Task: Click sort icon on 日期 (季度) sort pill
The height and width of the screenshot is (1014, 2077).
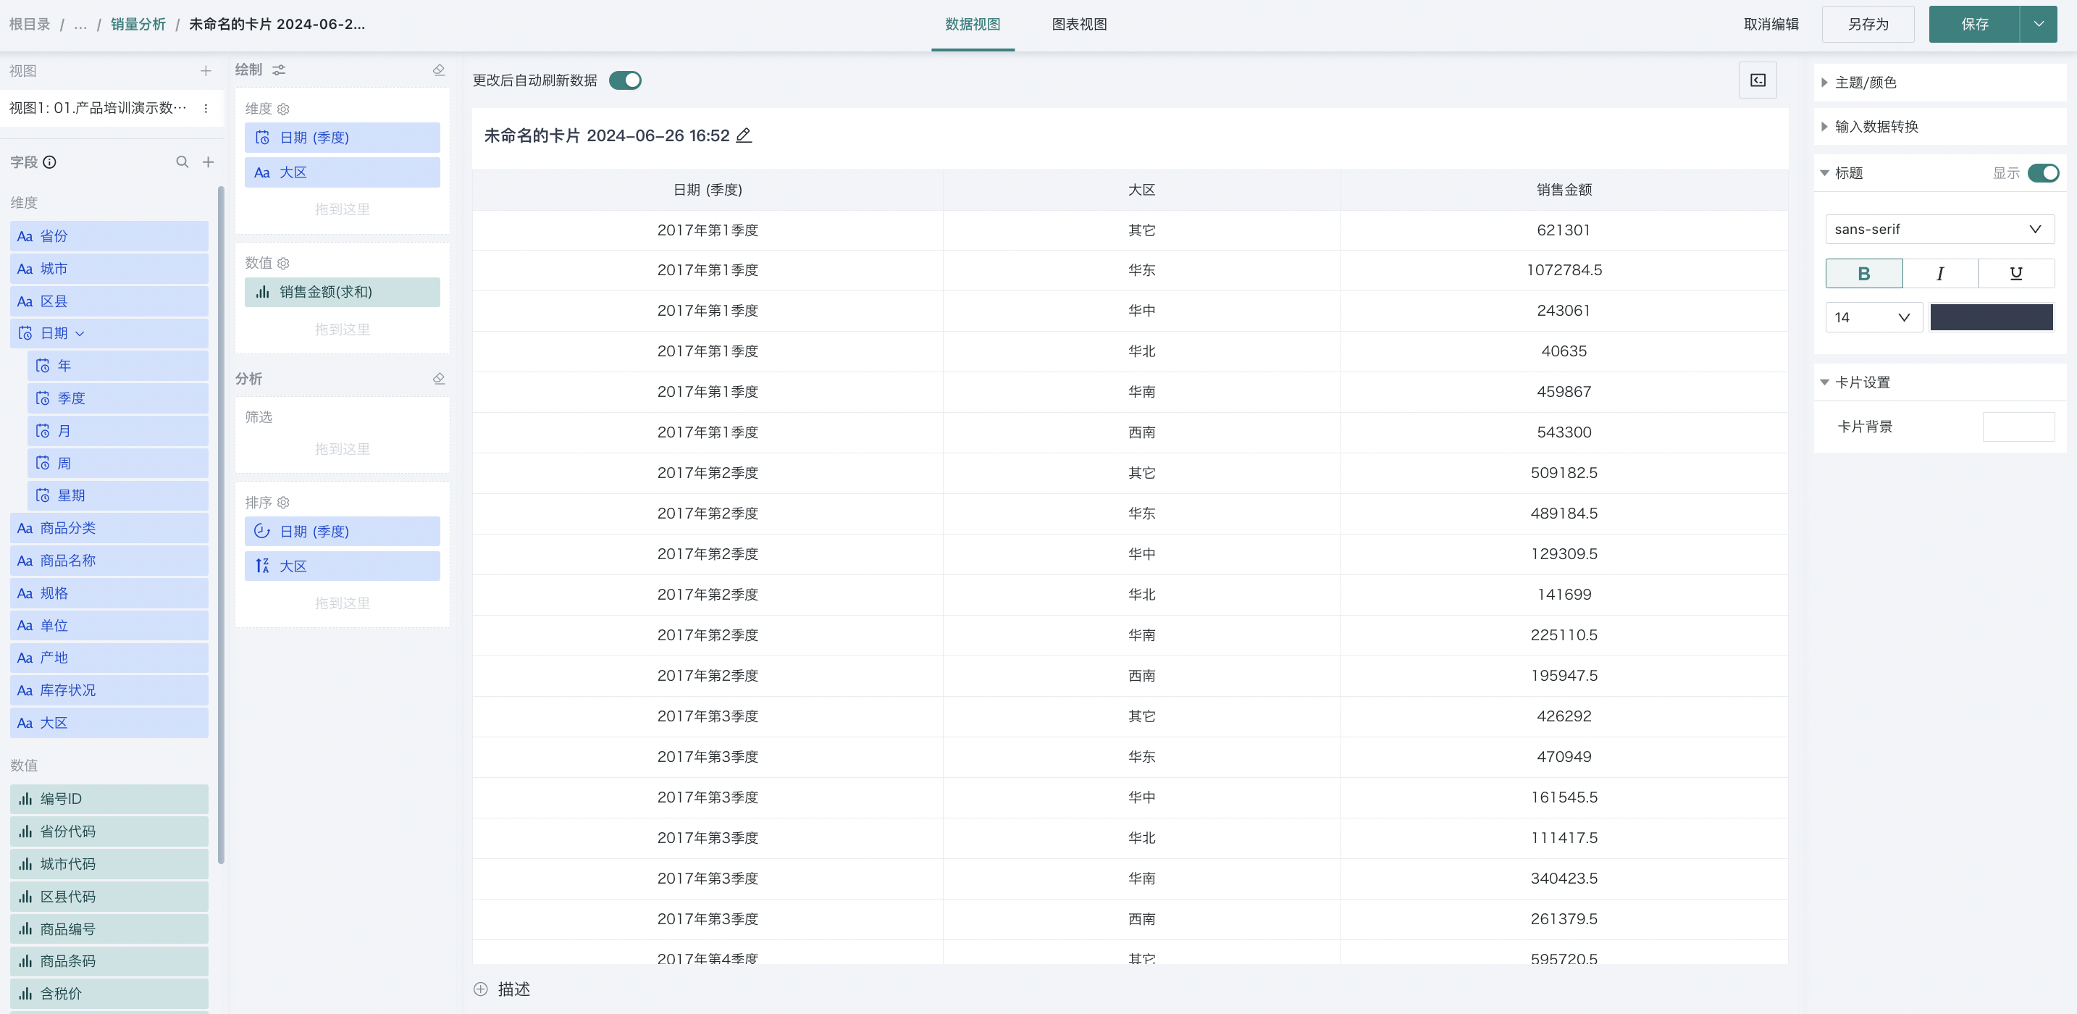Action: point(262,531)
